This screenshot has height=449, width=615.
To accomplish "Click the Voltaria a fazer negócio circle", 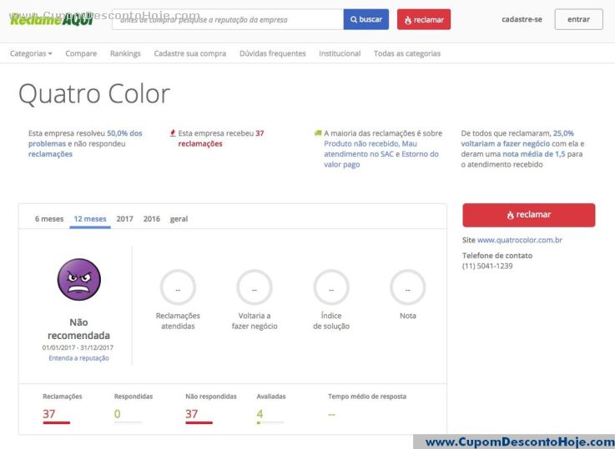I will 255,287.
